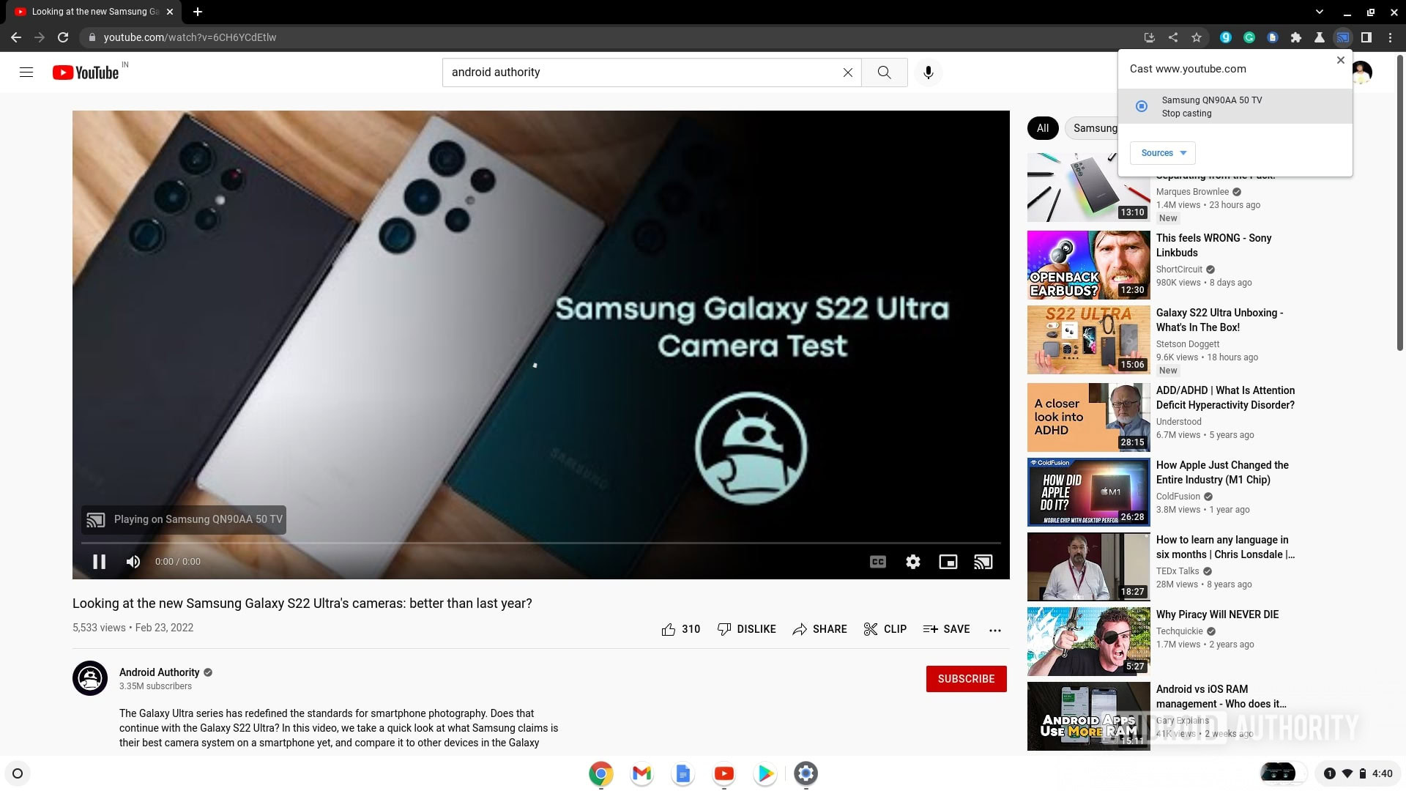Open Android Authority channel page
Screen dimensions: 1406x791
157,672
